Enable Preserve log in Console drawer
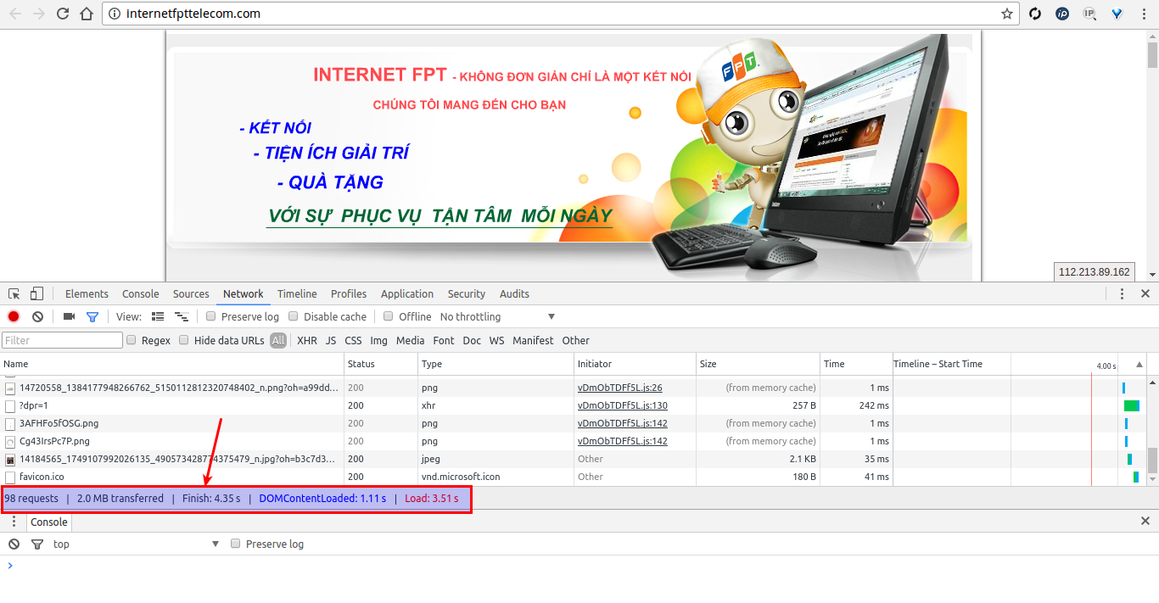This screenshot has height=603, width=1159. [236, 544]
